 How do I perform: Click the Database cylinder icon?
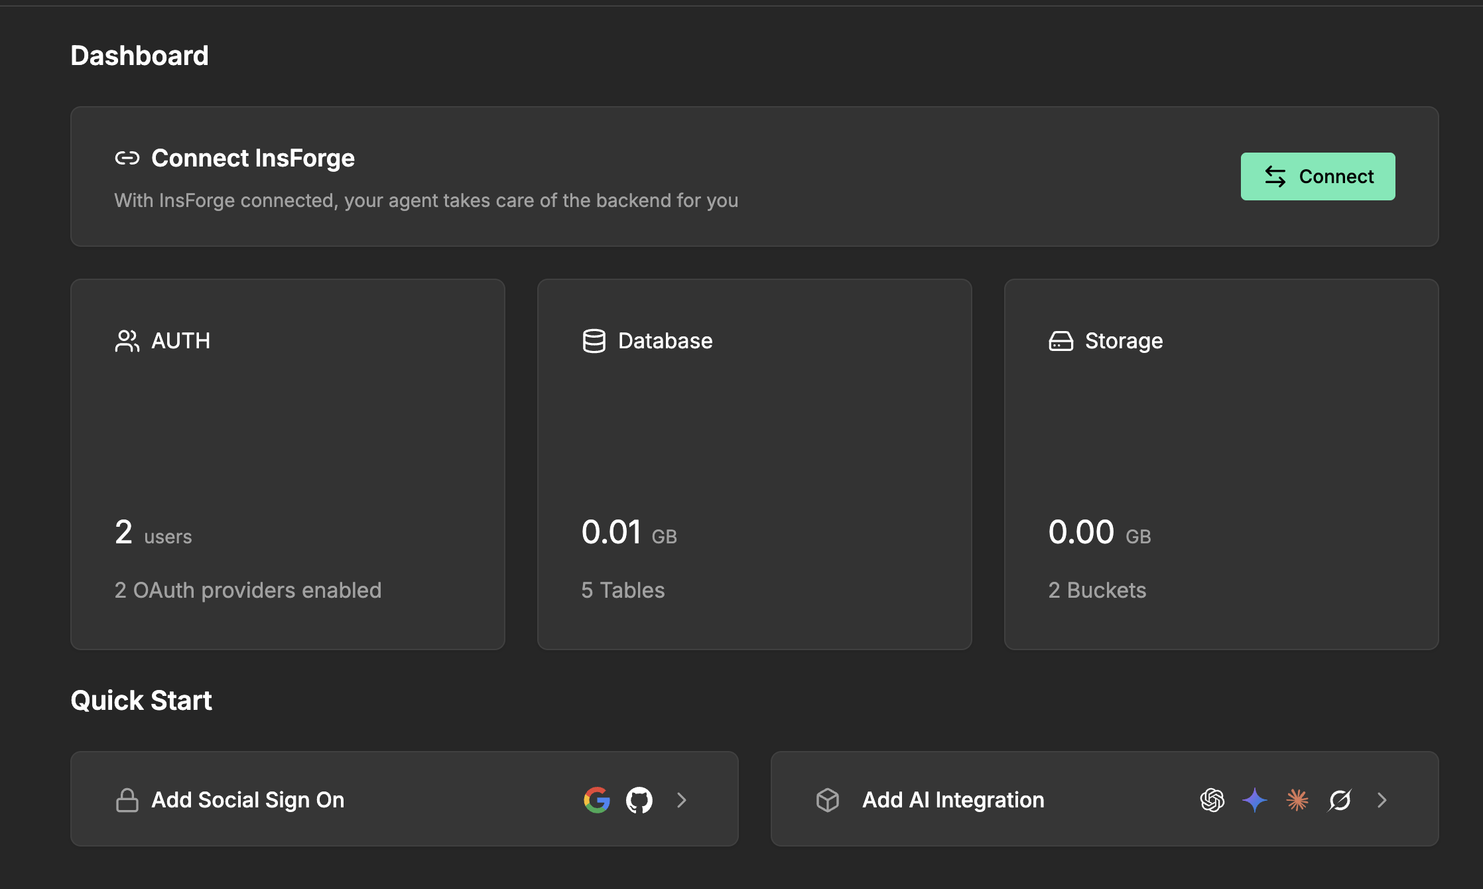point(594,341)
